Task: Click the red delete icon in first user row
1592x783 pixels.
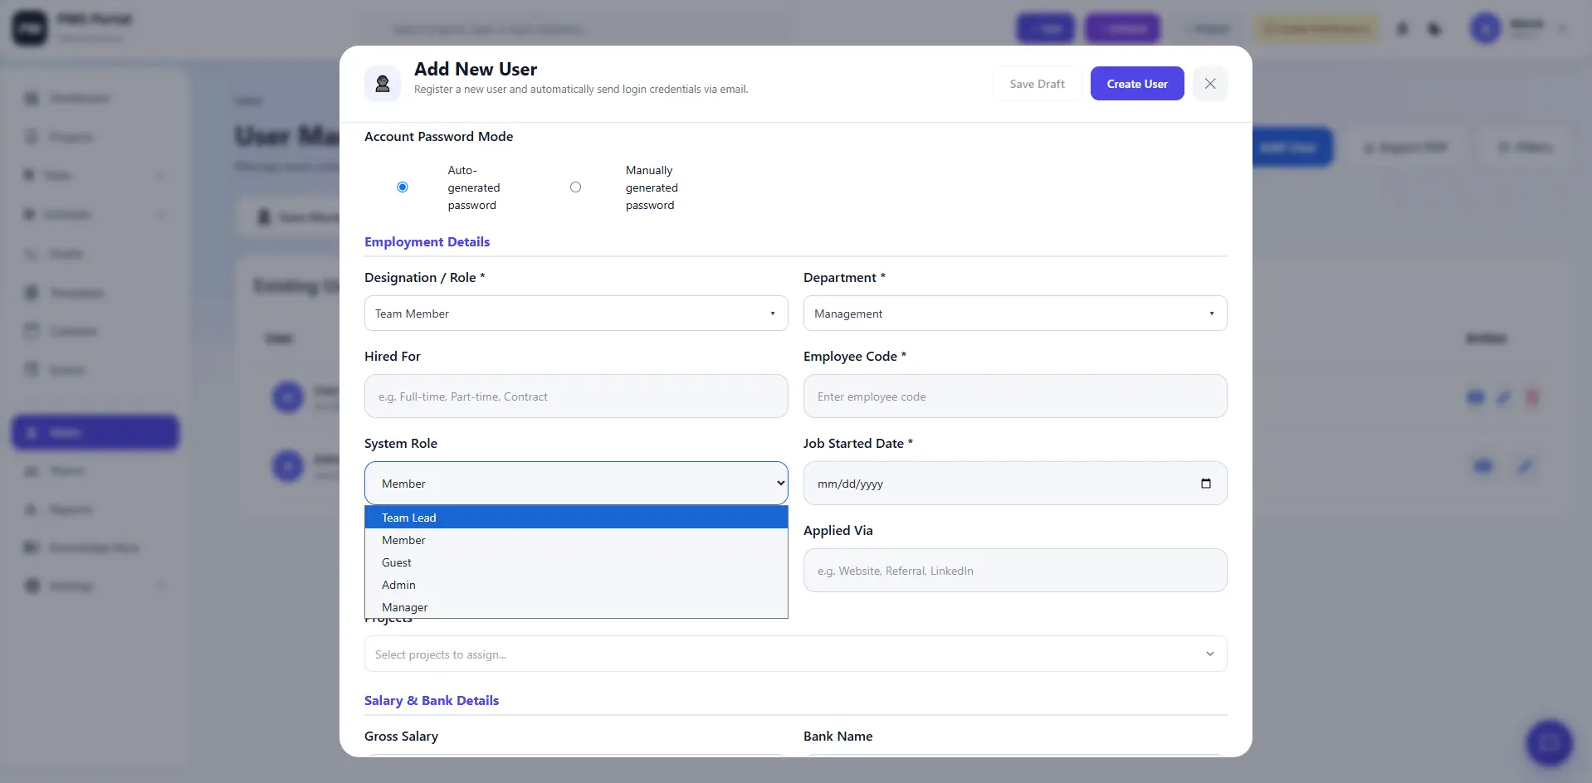Action: pyautogui.click(x=1532, y=397)
